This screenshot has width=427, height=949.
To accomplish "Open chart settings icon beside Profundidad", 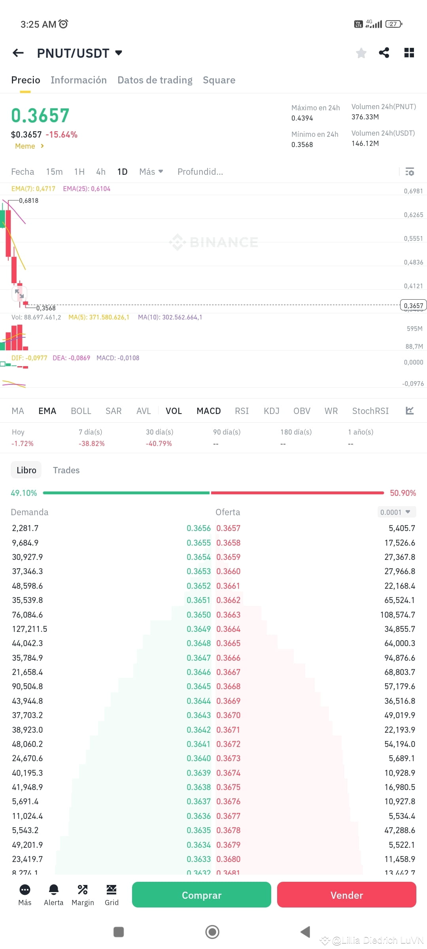I will click(410, 172).
